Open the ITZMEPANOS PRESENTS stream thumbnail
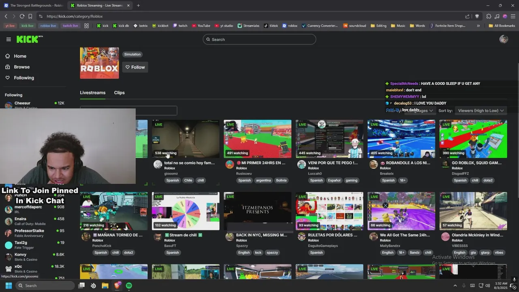Viewport: 519px width, 292px height. (257, 211)
